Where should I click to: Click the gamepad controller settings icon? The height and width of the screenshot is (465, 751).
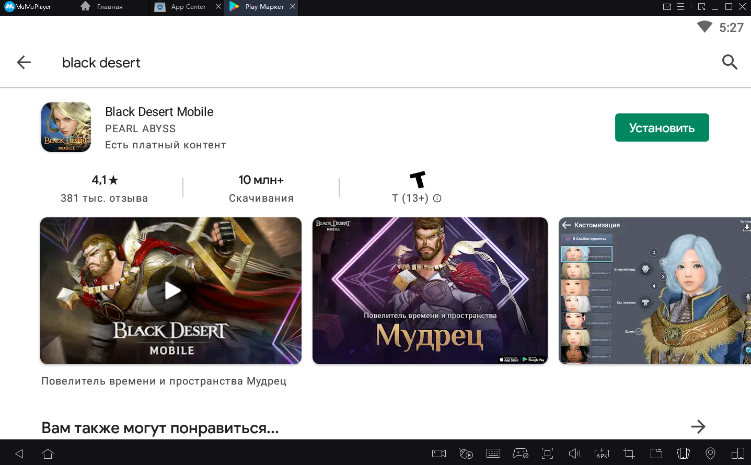[521, 454]
